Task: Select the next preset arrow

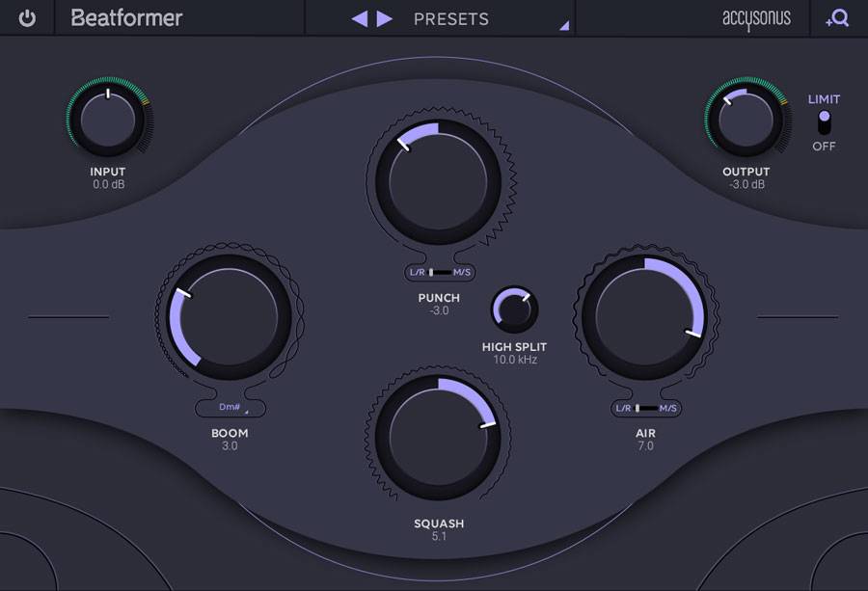Action: click(385, 18)
